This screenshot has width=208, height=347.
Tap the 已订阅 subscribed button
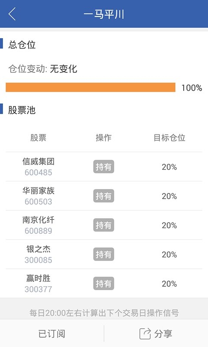(x=52, y=334)
